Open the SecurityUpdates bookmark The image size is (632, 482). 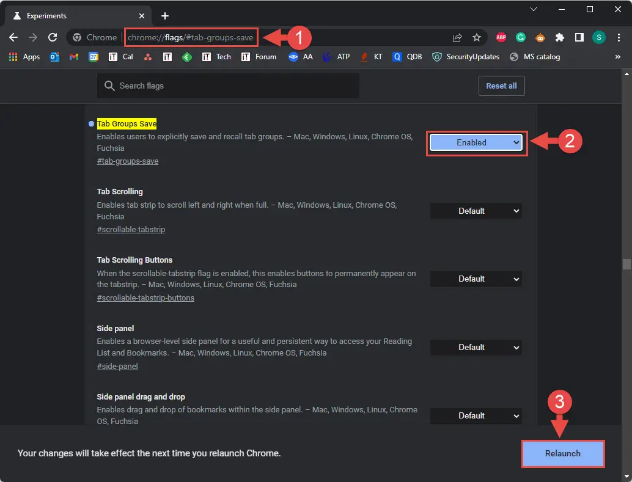(466, 57)
